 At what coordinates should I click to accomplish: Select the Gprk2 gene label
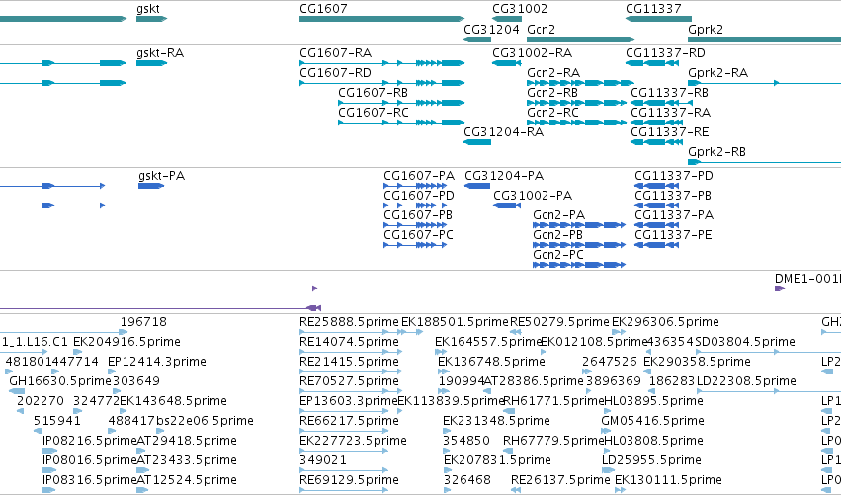(706, 30)
